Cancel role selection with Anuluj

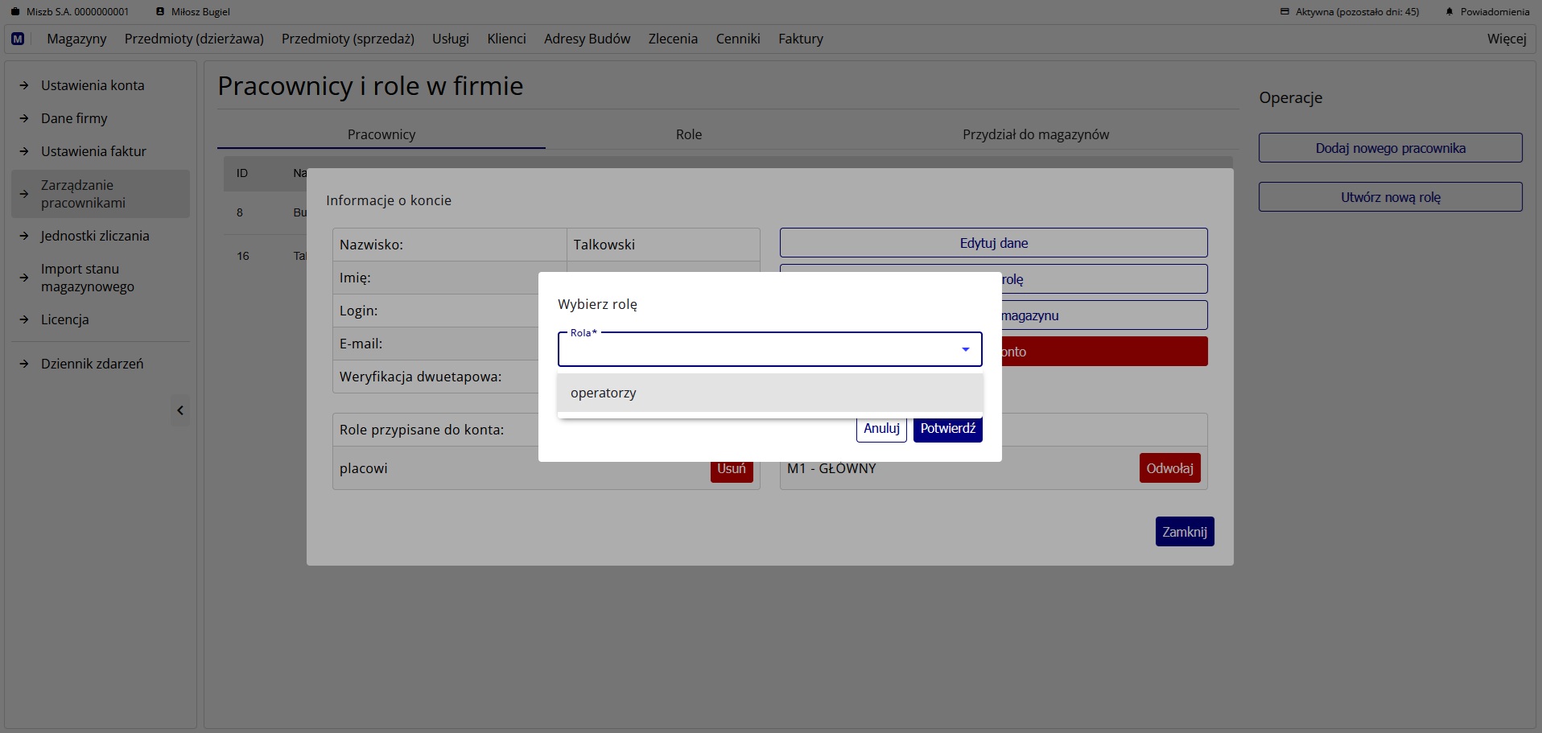pyautogui.click(x=881, y=429)
